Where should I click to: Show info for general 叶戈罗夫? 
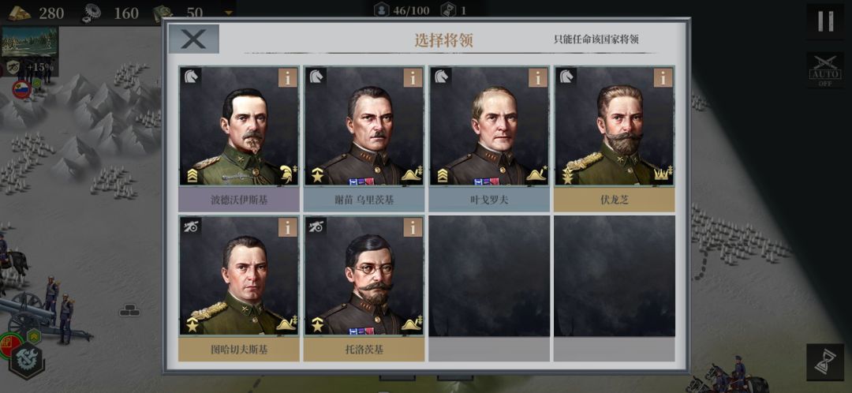click(x=538, y=77)
